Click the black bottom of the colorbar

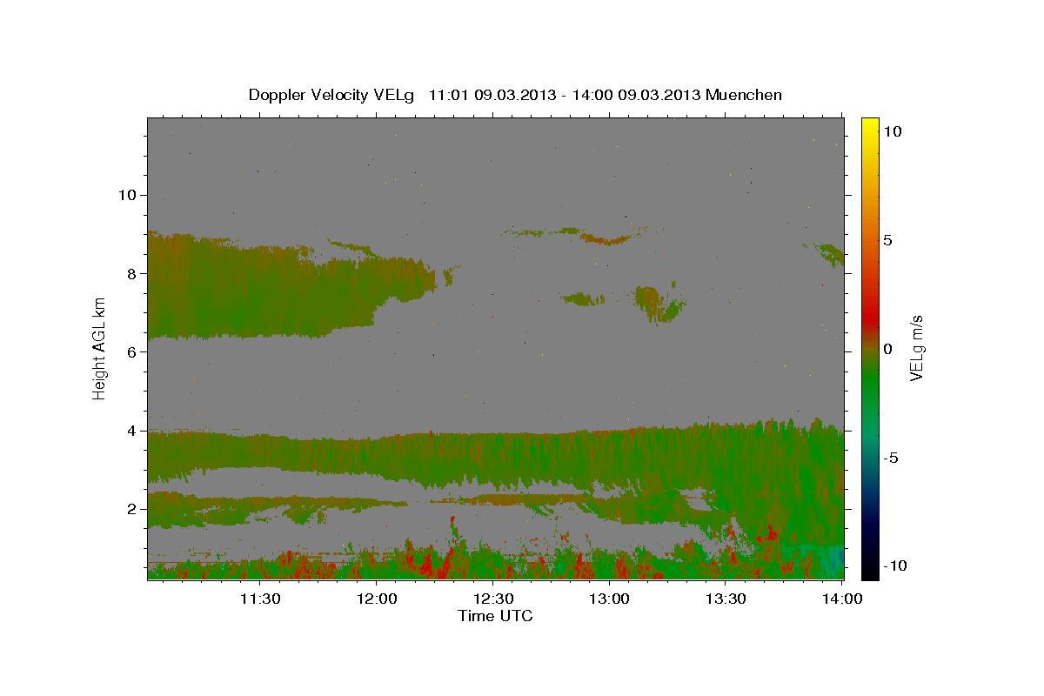click(869, 570)
